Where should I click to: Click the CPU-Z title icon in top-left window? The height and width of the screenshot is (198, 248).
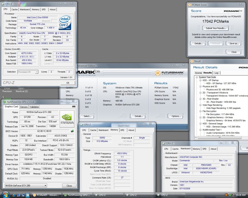pyautogui.click(x=3, y=4)
